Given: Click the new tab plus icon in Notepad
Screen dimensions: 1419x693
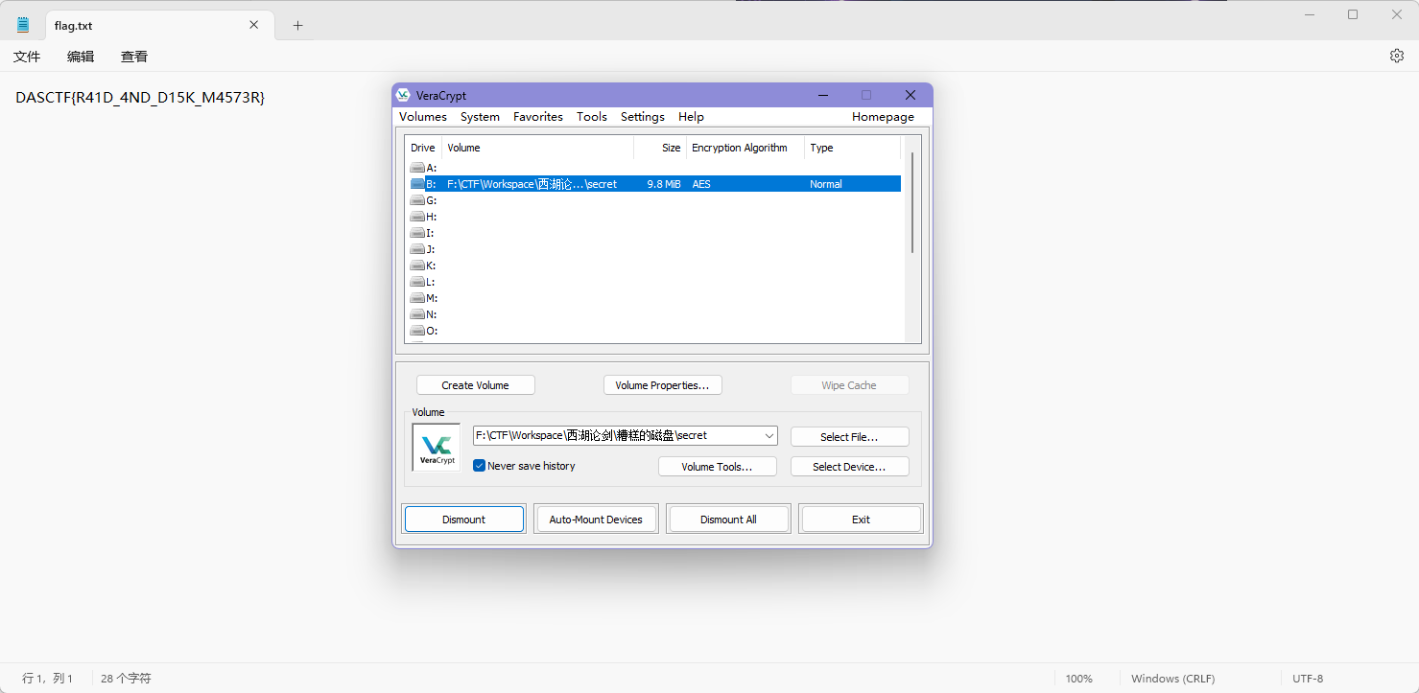Looking at the screenshot, I should (x=297, y=26).
